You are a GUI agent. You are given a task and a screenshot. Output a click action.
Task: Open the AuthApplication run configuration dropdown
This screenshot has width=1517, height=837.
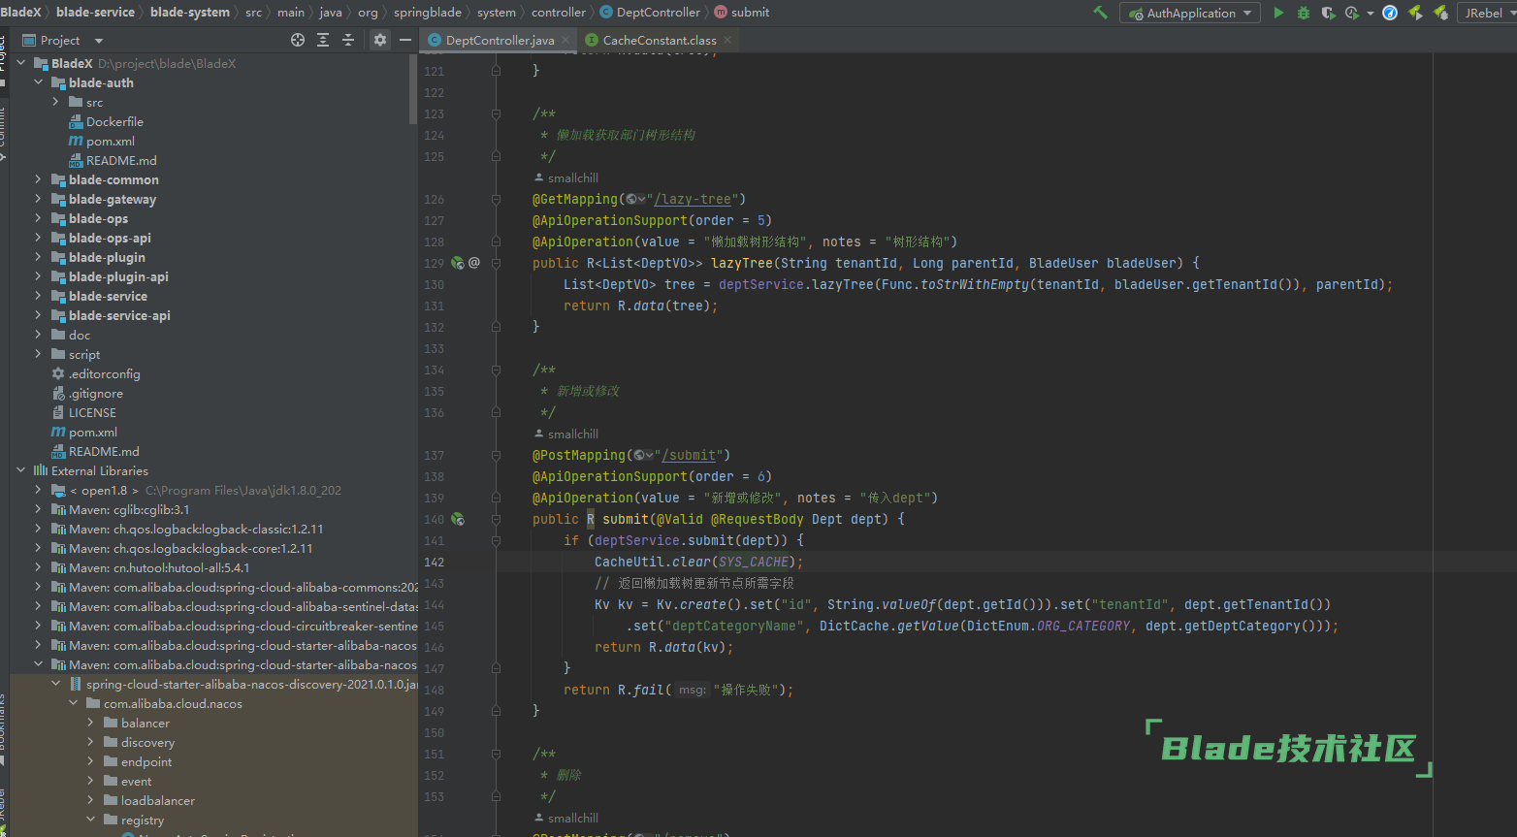tap(1190, 13)
